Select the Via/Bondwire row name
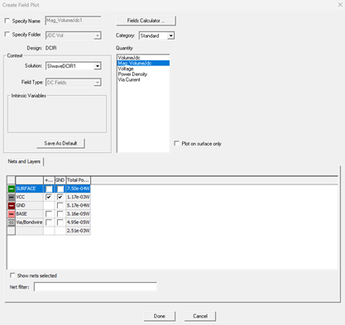Viewport: 345px width, 325px height. [x=29, y=222]
